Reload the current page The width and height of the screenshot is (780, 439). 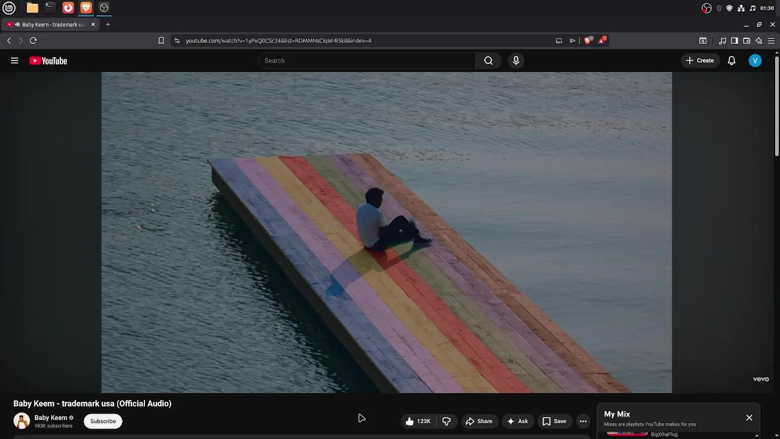click(x=33, y=40)
